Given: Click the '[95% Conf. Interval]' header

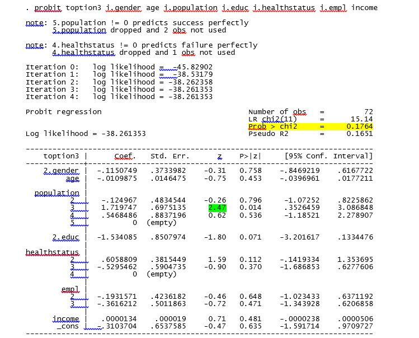Looking at the screenshot, I should [x=329, y=156].
